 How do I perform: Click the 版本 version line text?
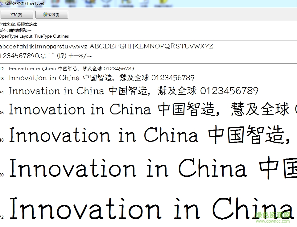[15, 30]
